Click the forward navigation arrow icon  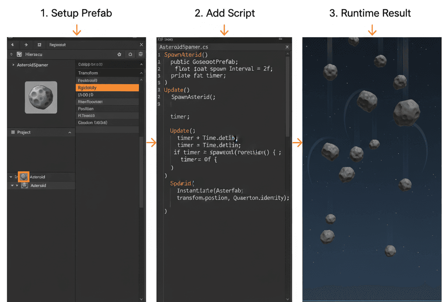pos(26,45)
